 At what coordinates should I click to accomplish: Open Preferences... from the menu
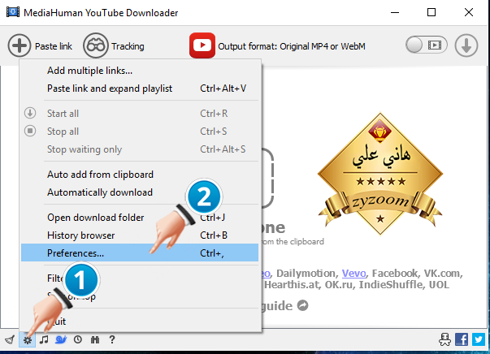pyautogui.click(x=140, y=253)
